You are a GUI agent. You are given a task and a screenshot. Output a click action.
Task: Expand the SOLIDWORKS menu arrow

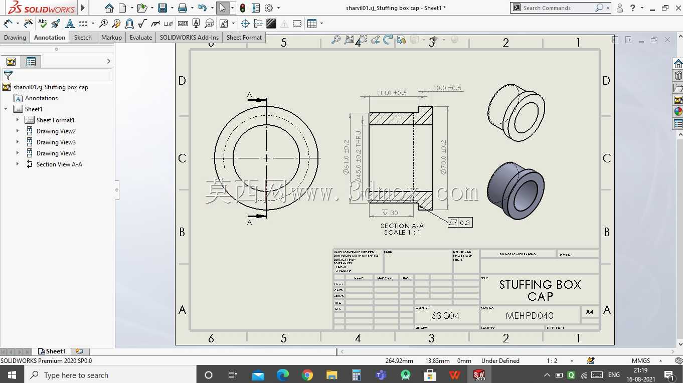tap(83, 8)
